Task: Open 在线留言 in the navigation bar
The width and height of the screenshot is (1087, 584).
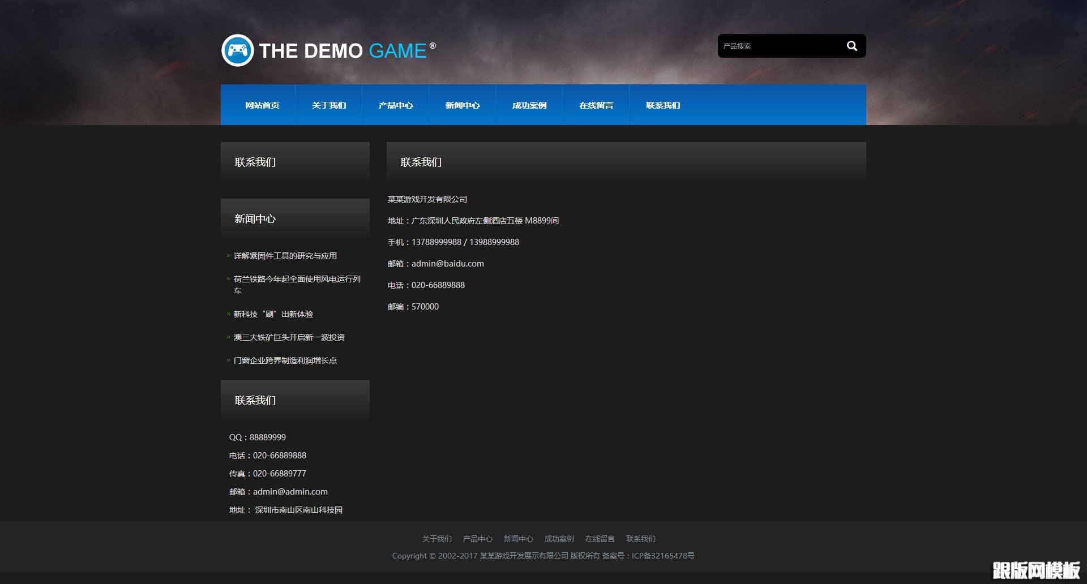Action: [x=596, y=105]
